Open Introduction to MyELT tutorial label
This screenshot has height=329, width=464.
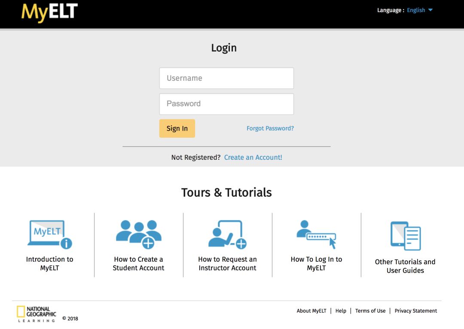pos(50,263)
